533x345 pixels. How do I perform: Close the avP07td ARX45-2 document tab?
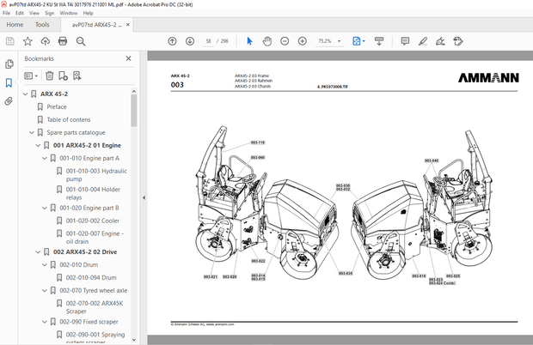pyautogui.click(x=128, y=24)
